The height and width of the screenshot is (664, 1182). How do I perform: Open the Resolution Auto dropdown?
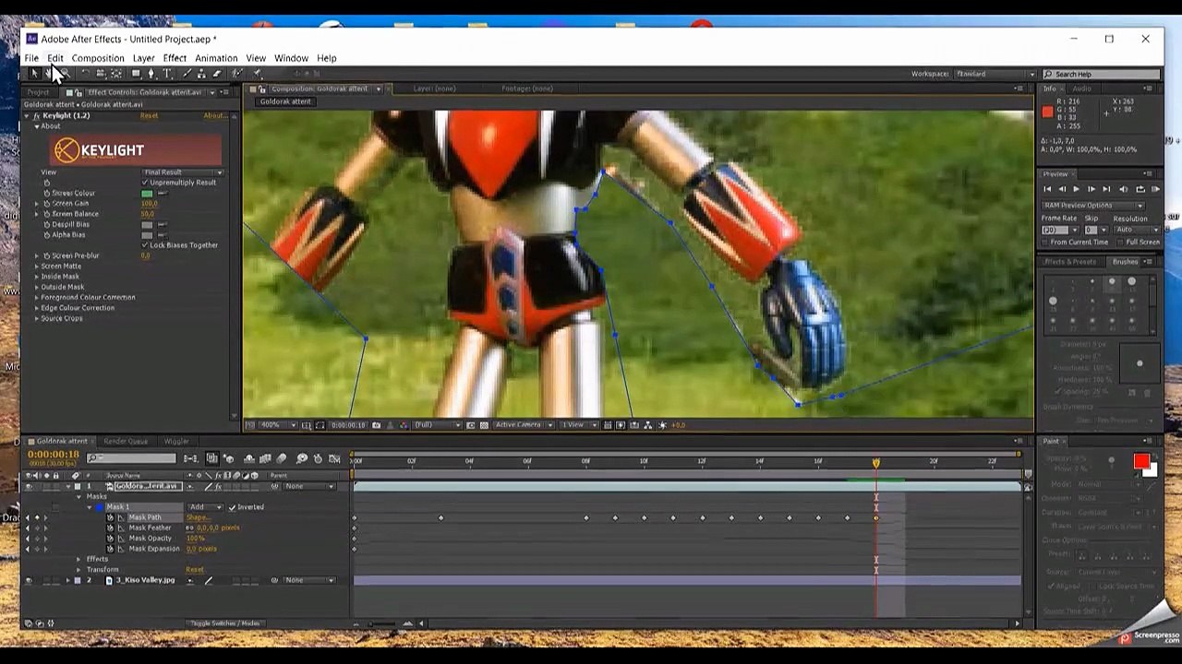pyautogui.click(x=1137, y=230)
